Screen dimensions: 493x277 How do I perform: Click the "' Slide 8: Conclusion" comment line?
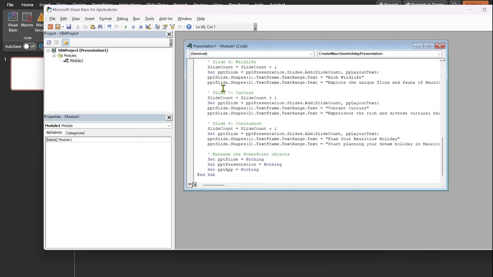pos(234,123)
